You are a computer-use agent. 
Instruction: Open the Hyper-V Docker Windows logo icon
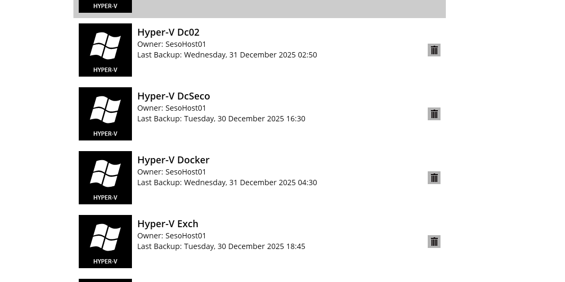click(105, 178)
